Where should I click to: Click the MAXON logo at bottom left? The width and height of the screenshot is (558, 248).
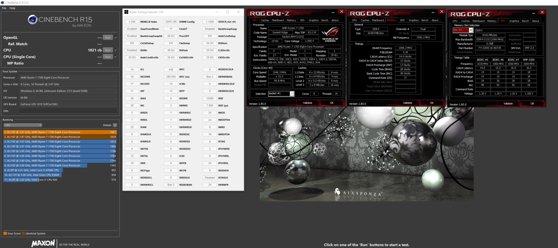click(x=44, y=243)
